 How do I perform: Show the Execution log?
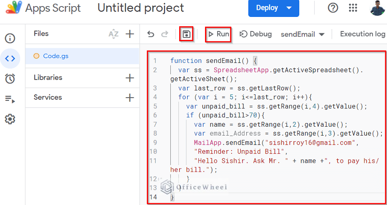coord(363,34)
